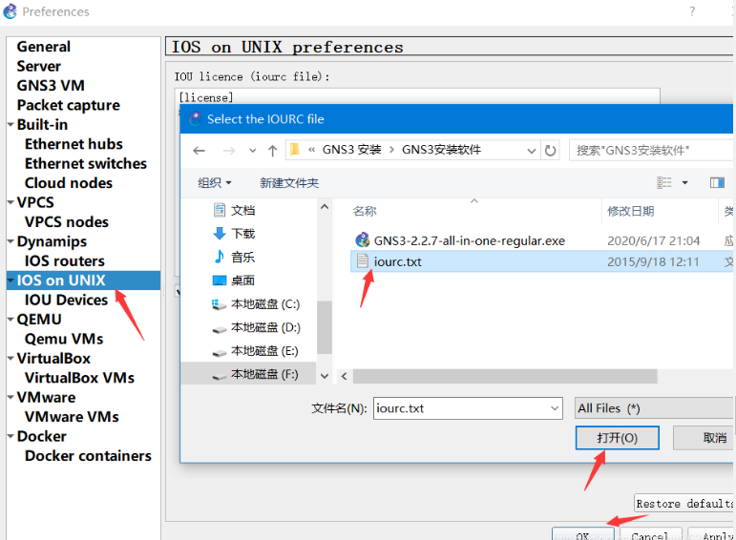The height and width of the screenshot is (540, 736).
Task: Open local disk (E:)
Action: coord(256,351)
